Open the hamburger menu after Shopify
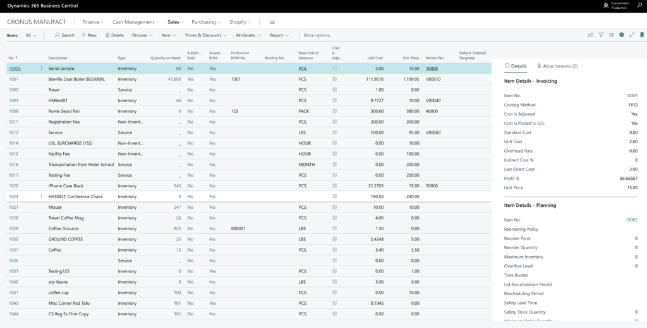 [x=272, y=22]
